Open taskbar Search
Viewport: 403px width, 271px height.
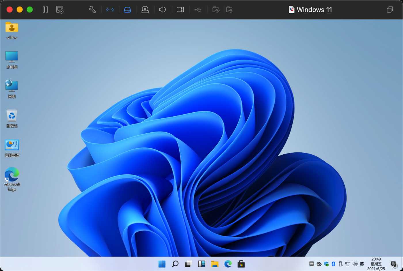point(175,264)
